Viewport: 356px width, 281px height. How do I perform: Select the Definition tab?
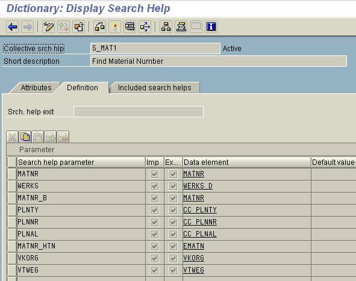coord(83,88)
